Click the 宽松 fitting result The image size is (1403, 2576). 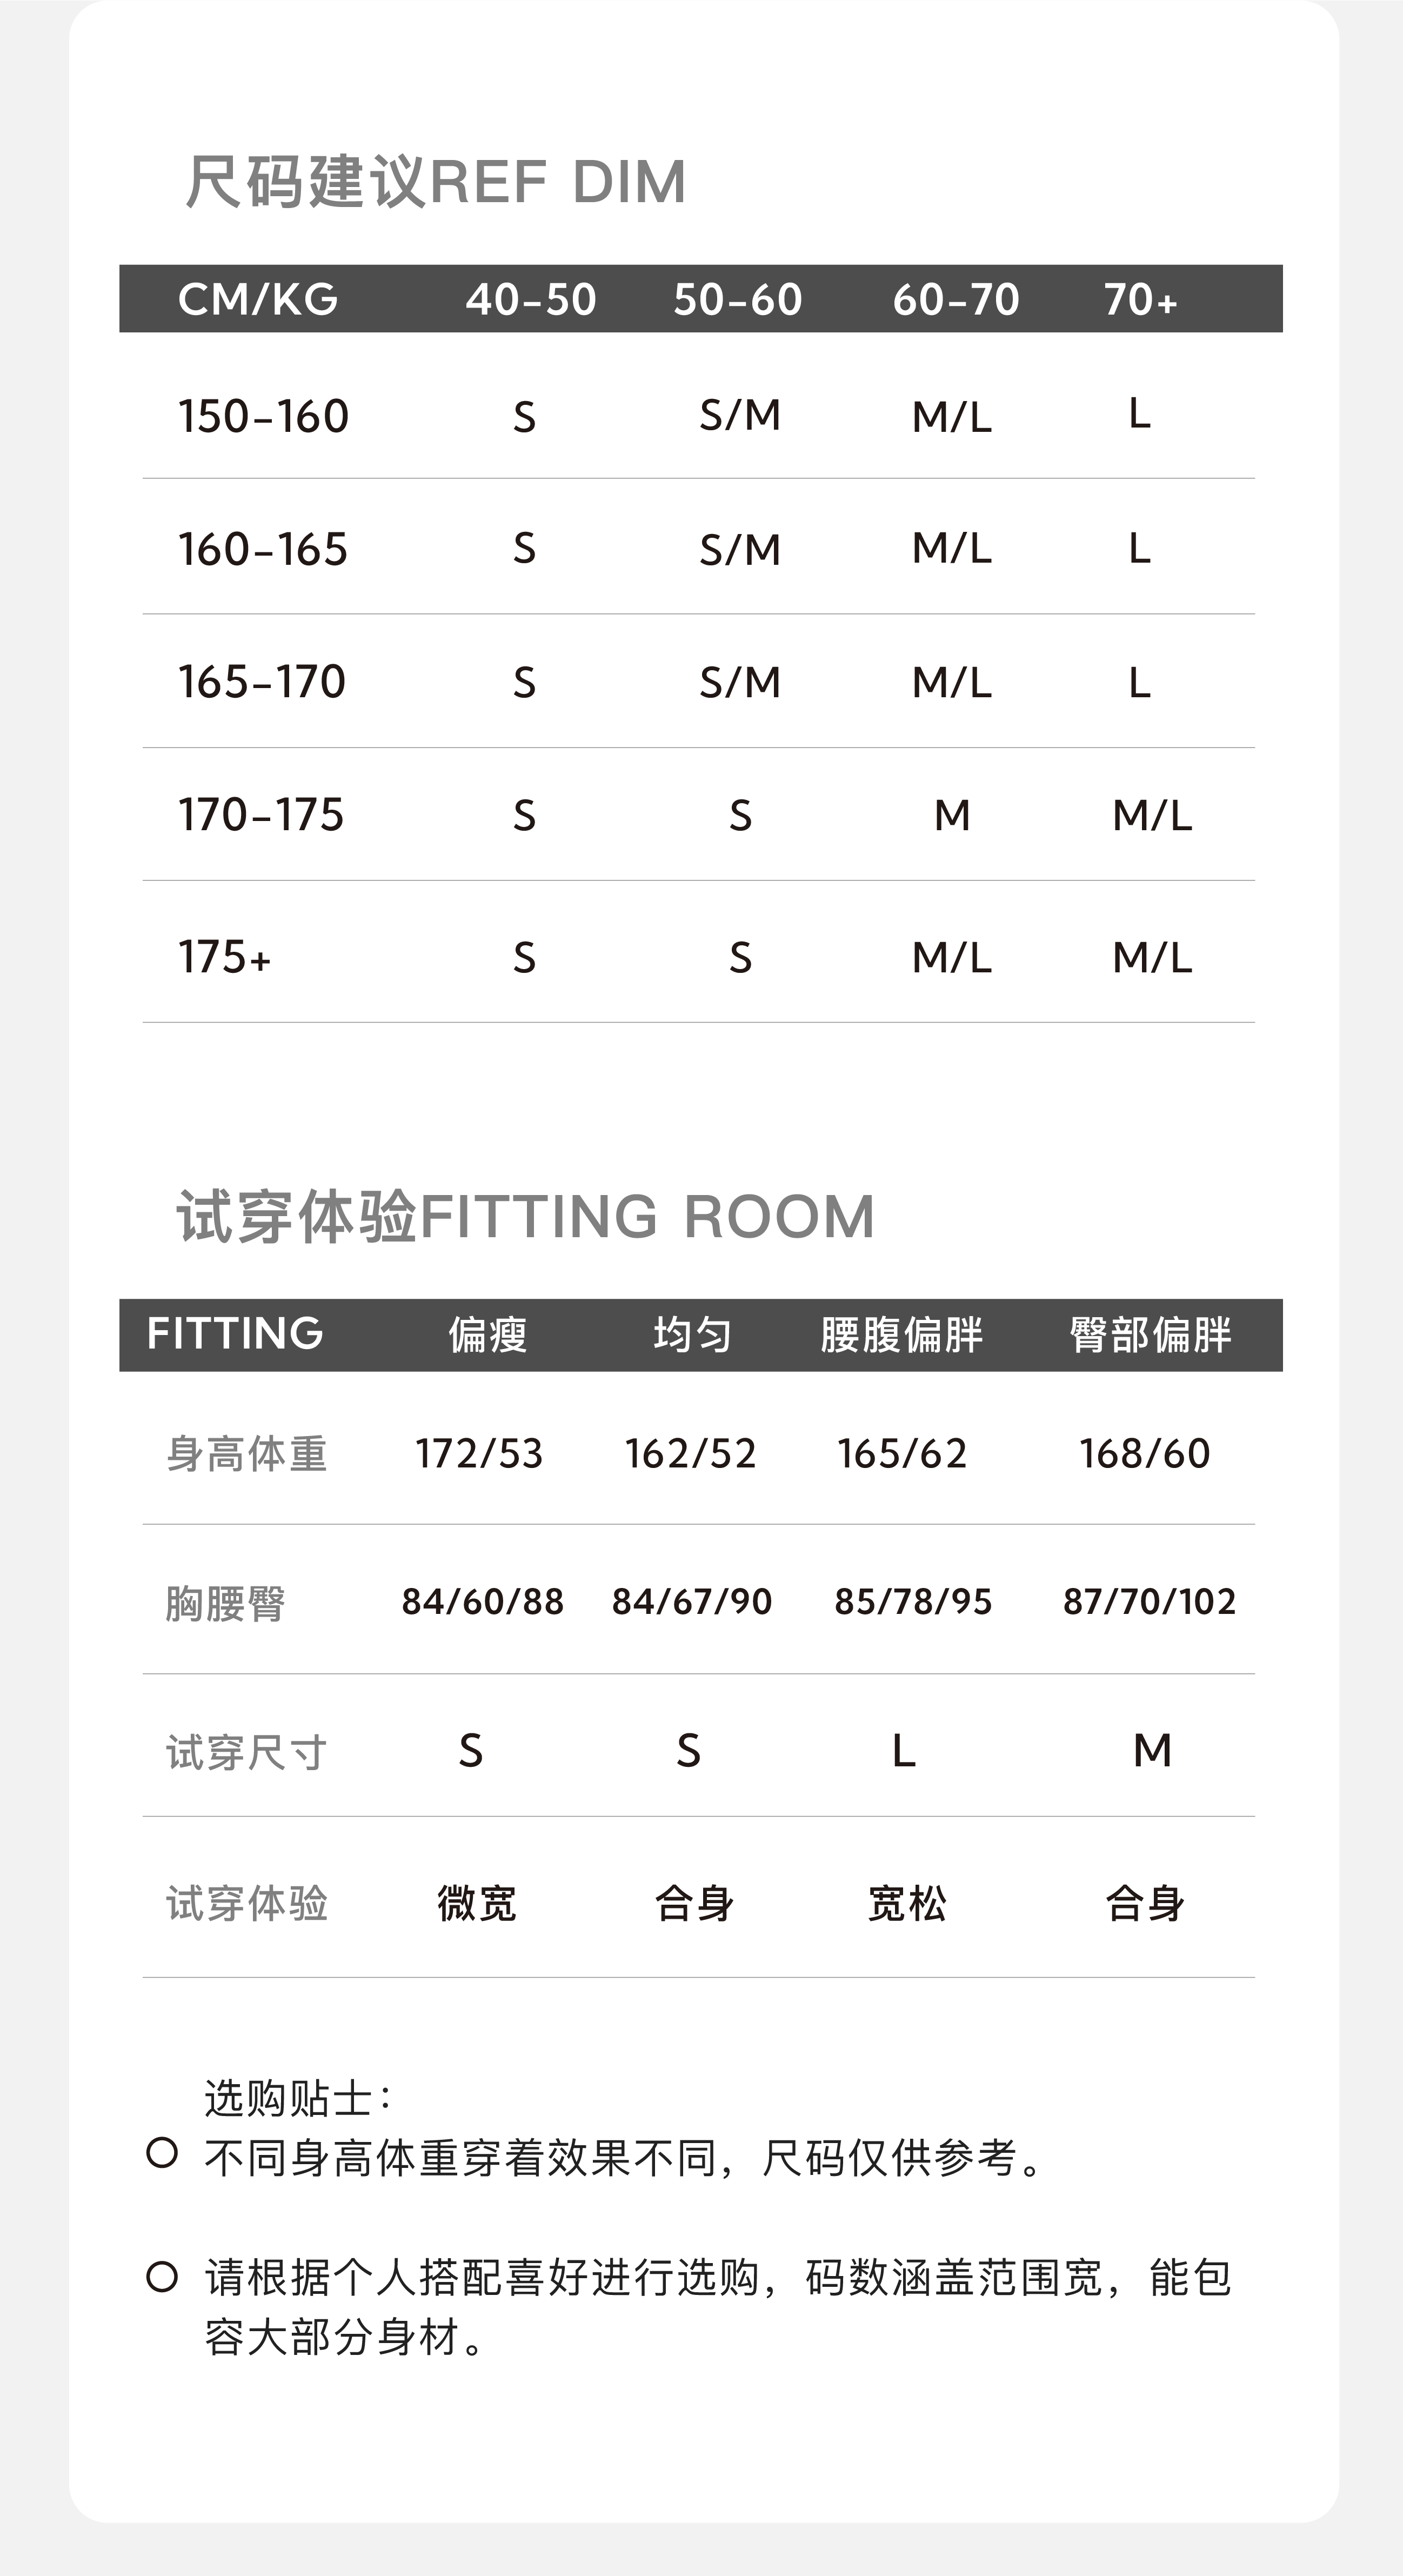coord(907,1903)
